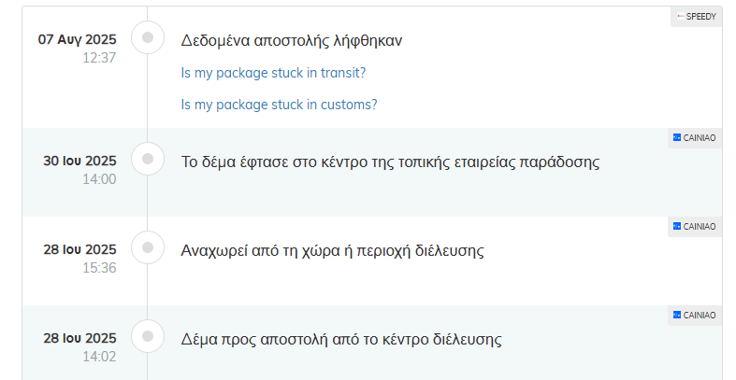Click the SPEEDY carrier logo icon

680,17
